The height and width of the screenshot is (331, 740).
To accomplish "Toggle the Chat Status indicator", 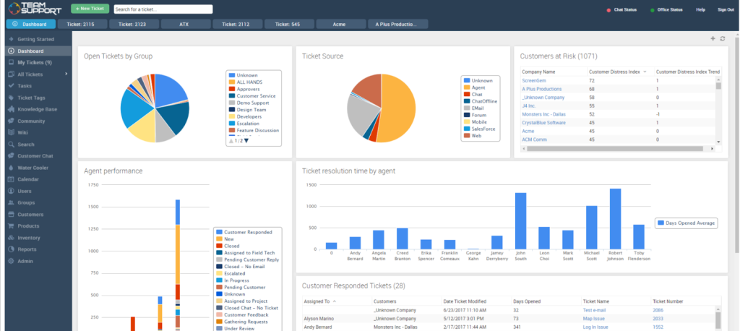I will coord(608,10).
